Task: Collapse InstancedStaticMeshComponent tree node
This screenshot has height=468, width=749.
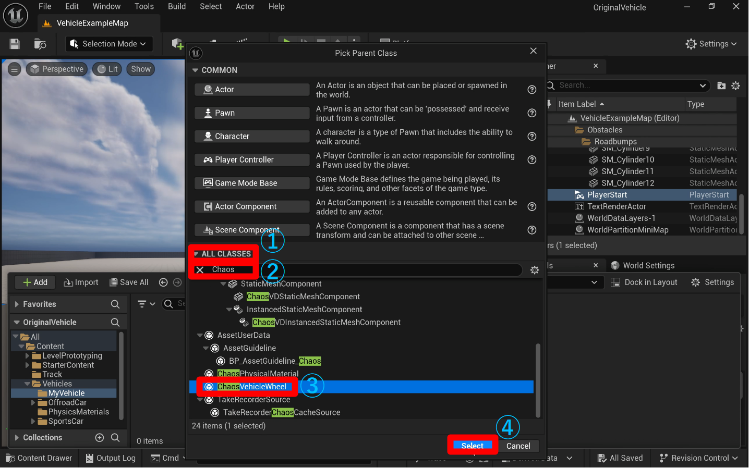Action: coord(229,310)
